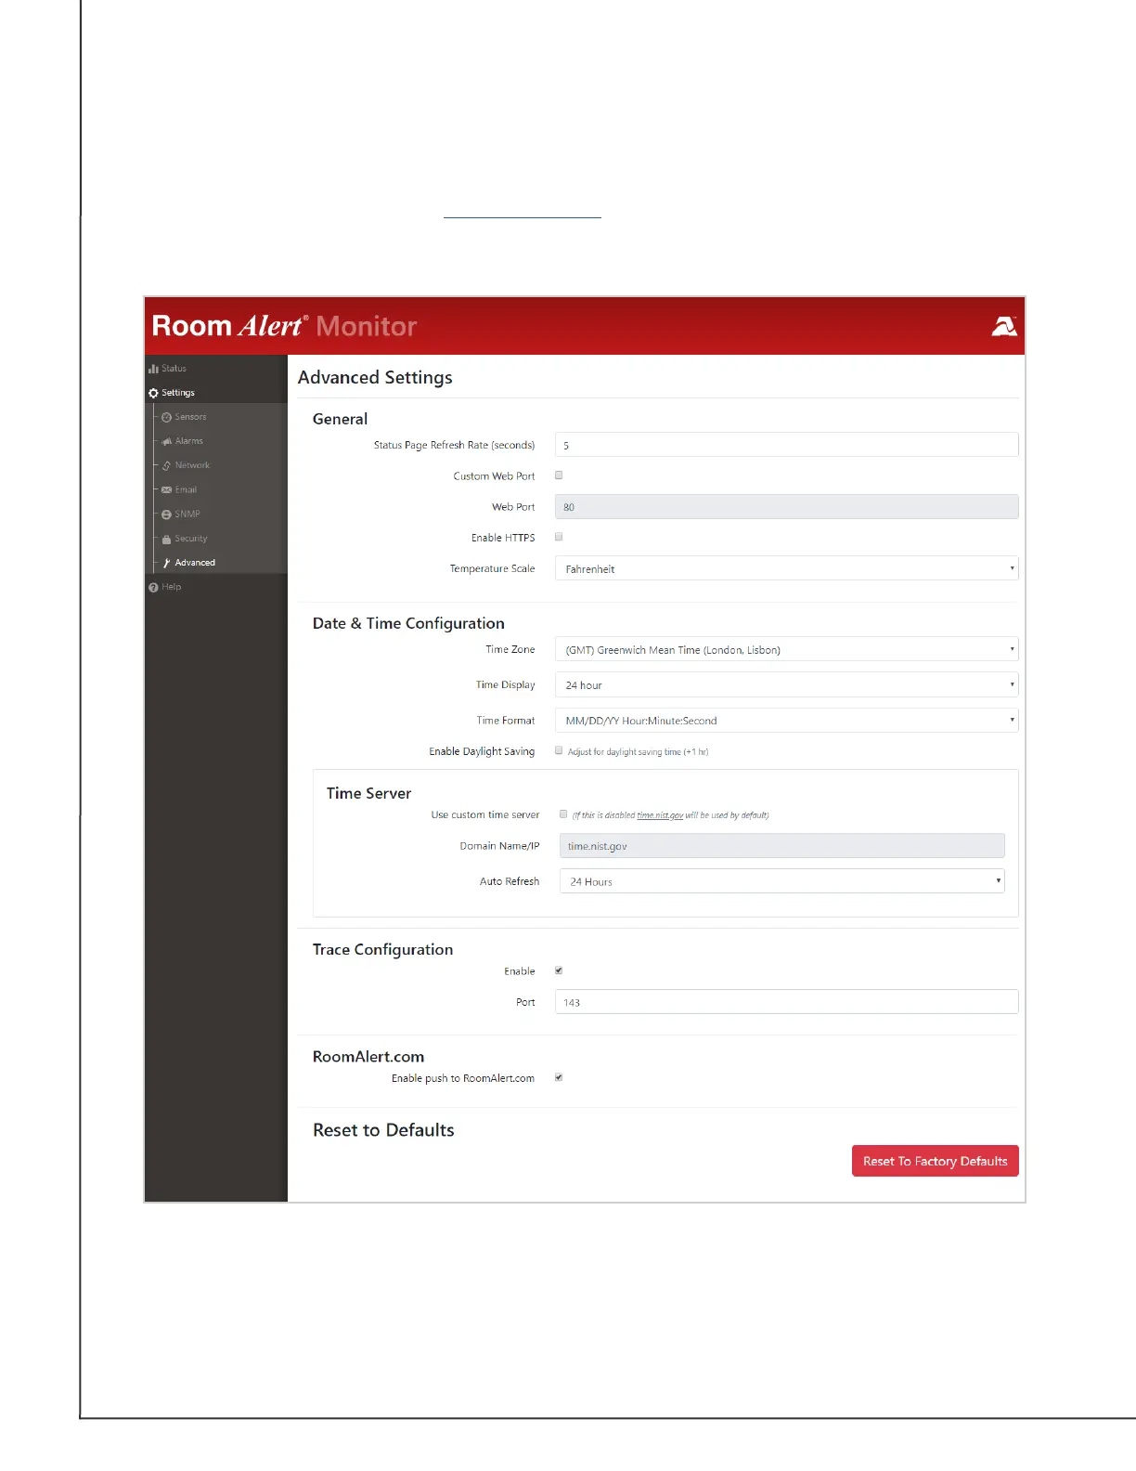Click the Help question mark icon
The image size is (1136, 1471).
(x=153, y=587)
